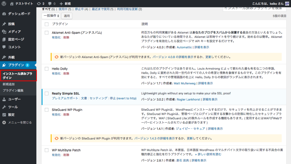
Task: Select インストール済みプラグイン submenu item
Action: pyautogui.click(x=18, y=75)
